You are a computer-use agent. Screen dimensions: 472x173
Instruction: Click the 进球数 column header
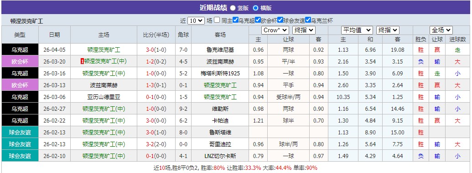point(457,40)
